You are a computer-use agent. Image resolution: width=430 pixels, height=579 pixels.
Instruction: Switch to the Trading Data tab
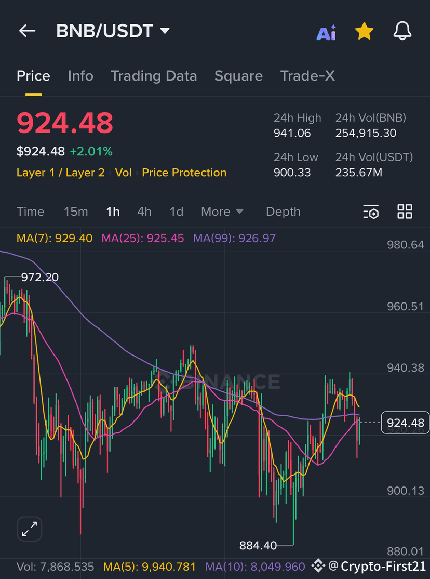click(154, 76)
